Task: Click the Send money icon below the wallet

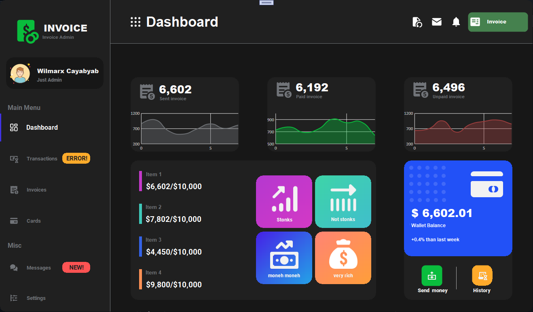Action: (432, 276)
